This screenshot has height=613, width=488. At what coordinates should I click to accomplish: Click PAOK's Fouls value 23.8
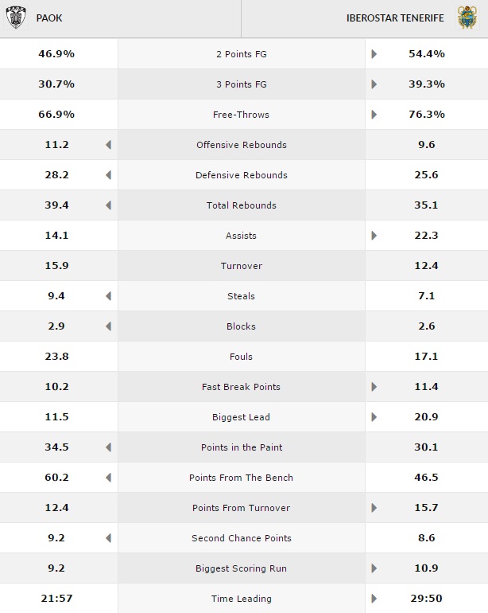point(57,357)
